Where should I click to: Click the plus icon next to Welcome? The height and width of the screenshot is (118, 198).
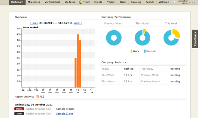[174, 2]
